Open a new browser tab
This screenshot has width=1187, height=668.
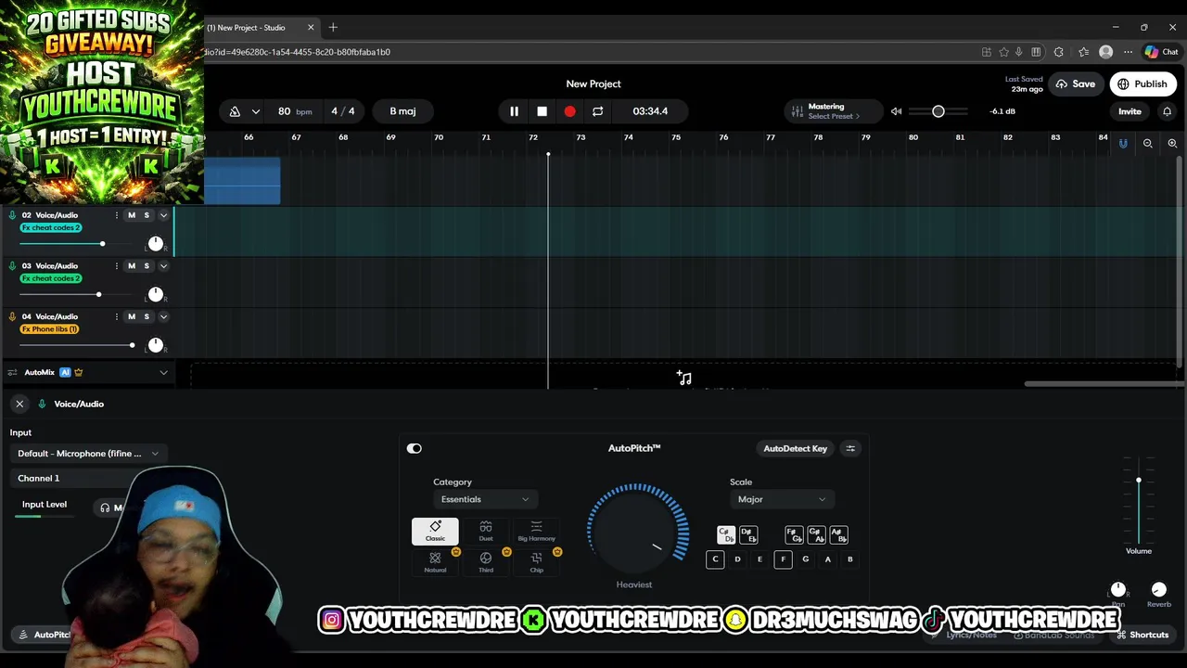pyautogui.click(x=333, y=28)
